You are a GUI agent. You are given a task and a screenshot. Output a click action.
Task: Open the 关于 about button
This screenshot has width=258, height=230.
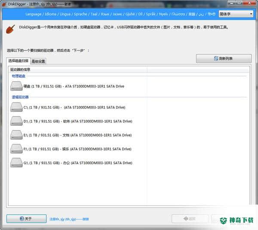pyautogui.click(x=27, y=219)
